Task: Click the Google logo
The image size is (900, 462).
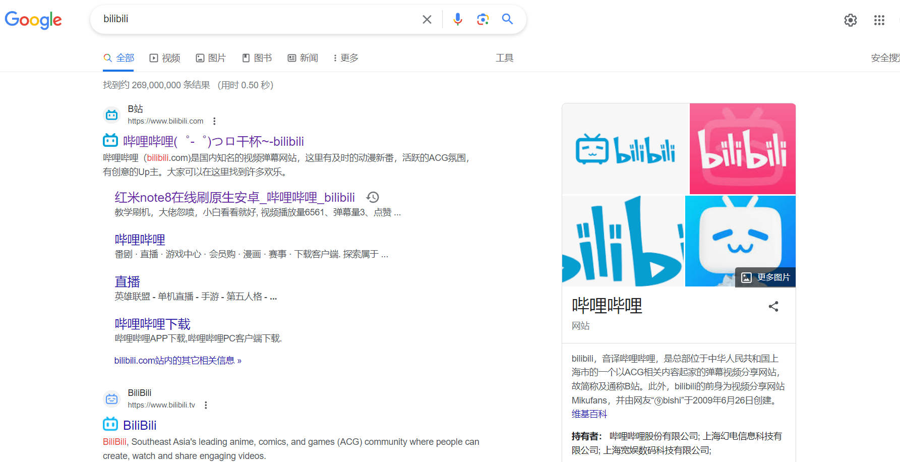Action: coord(33,20)
